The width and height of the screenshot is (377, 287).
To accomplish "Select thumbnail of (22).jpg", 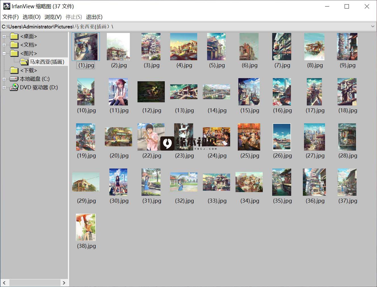I will point(151,137).
